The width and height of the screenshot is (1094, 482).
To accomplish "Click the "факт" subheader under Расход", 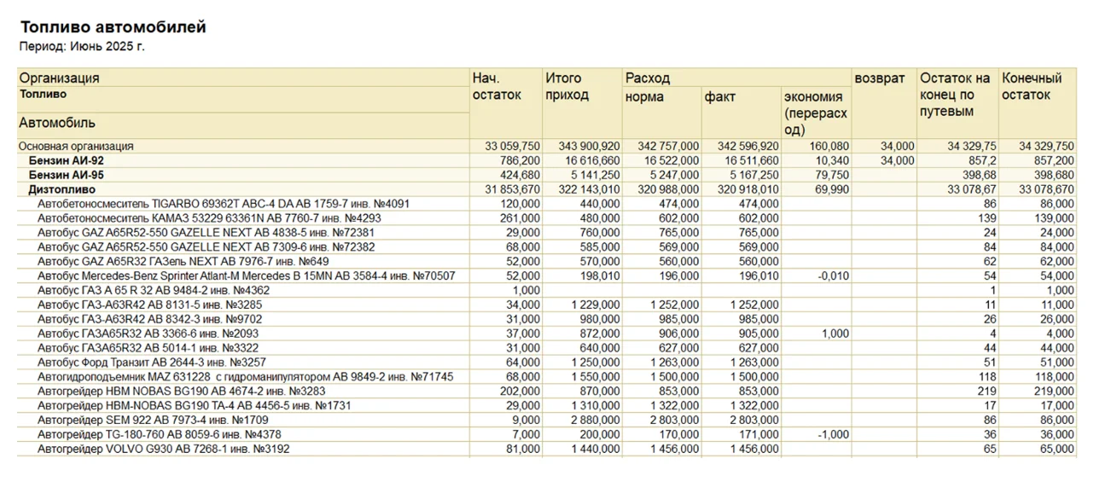I will tap(719, 97).
